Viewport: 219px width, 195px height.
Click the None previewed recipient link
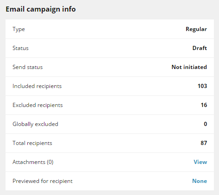pyautogui.click(x=200, y=181)
